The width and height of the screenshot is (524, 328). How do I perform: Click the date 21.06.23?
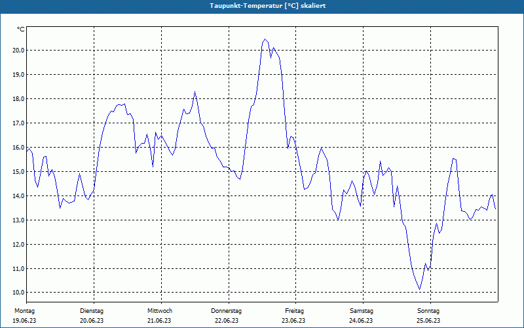[159, 321]
